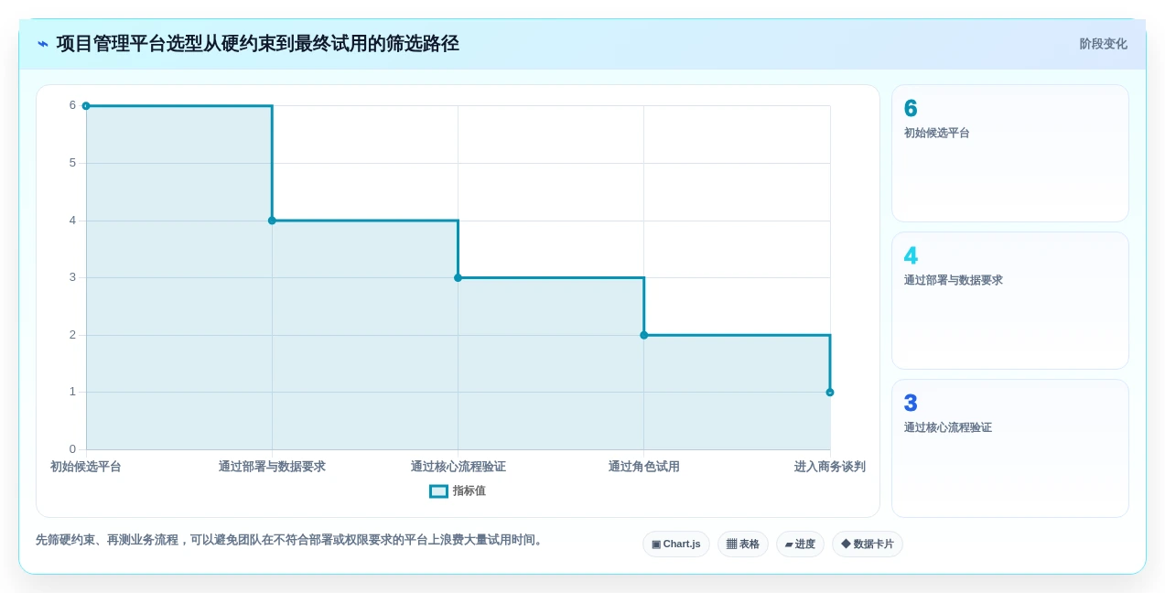Click data point at 初始候选平台 value 6

86,106
